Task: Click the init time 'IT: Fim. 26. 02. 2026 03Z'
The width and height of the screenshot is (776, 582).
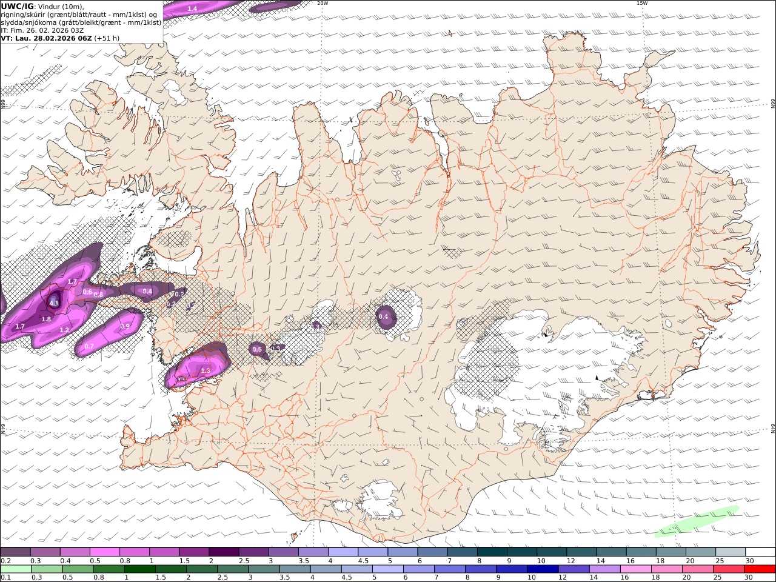Action: (x=42, y=30)
